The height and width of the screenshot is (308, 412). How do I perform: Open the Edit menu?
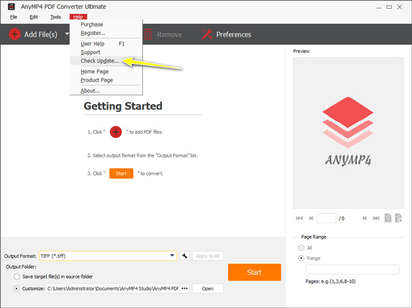(x=34, y=17)
